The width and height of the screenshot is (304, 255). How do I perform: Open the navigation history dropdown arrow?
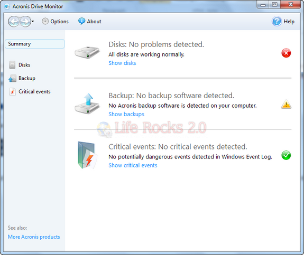point(33,21)
